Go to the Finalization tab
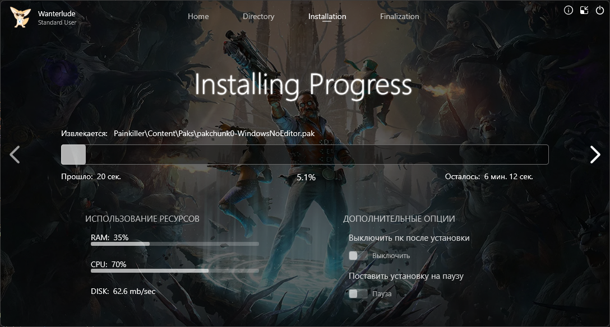Screen dimensions: 610x327 [399, 16]
